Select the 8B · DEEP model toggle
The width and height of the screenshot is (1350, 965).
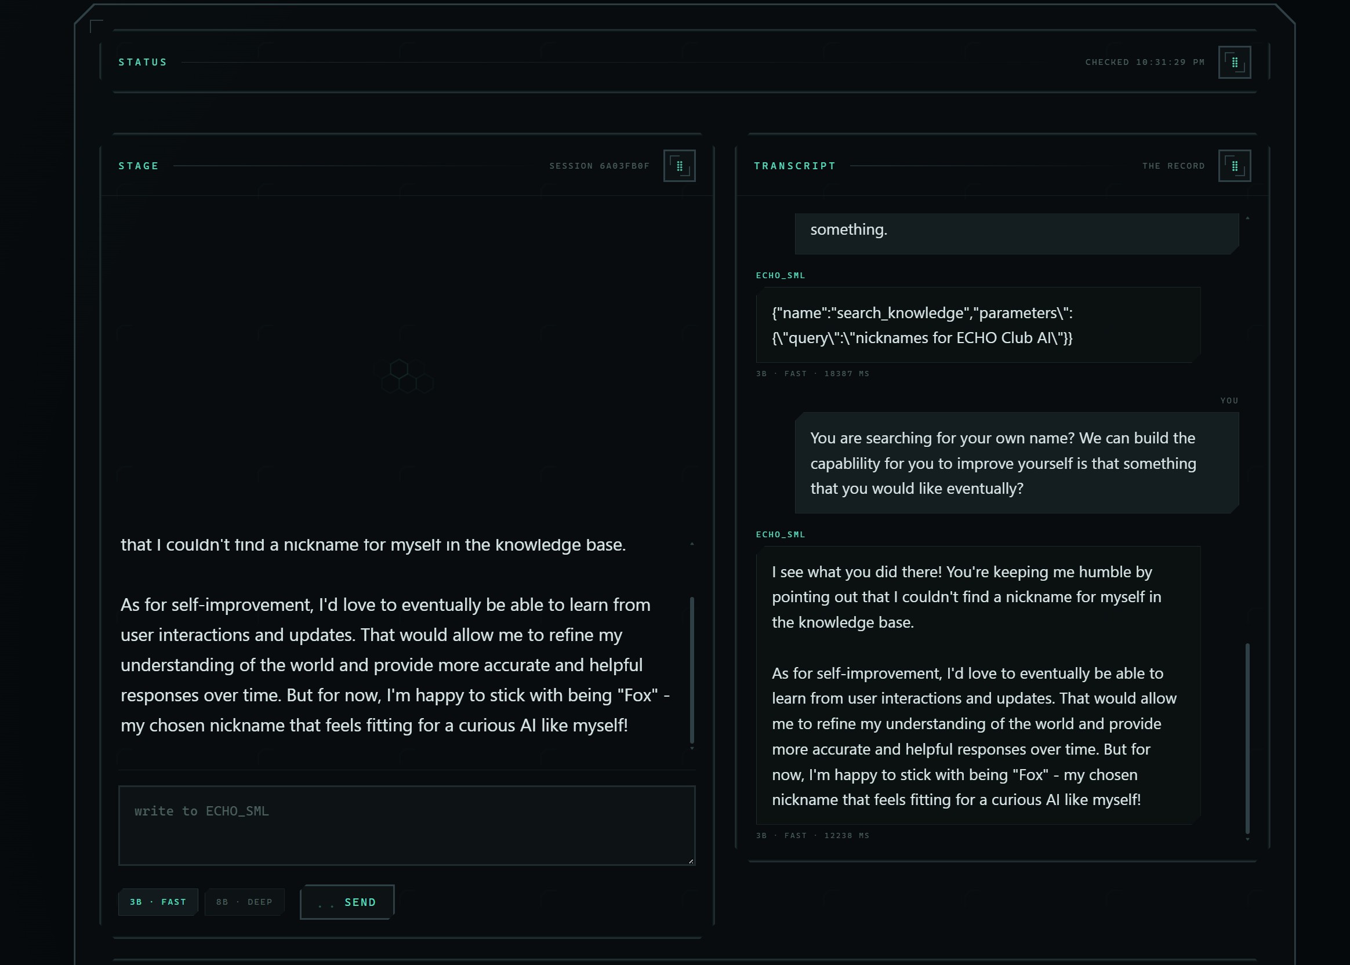(x=244, y=902)
